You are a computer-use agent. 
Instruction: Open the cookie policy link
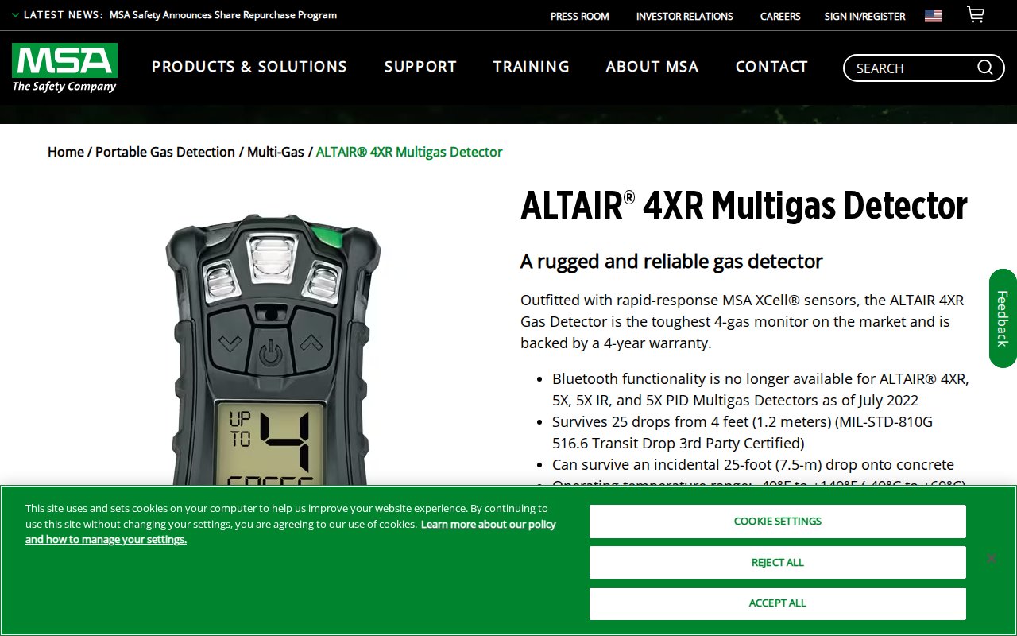[x=488, y=525]
